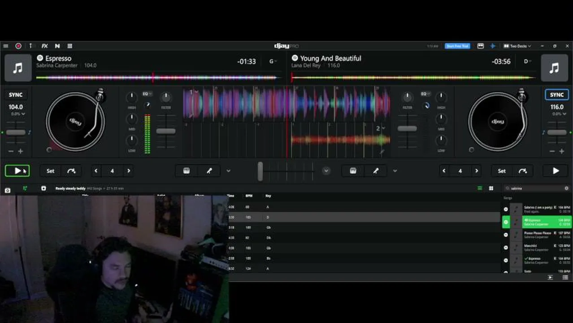Toggle SYNC on the left deck
This screenshot has height=323, width=573.
pyautogui.click(x=16, y=95)
